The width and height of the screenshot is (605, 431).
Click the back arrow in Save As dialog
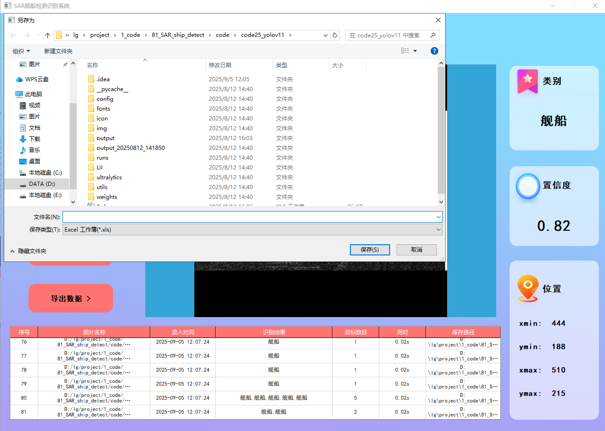click(x=13, y=35)
